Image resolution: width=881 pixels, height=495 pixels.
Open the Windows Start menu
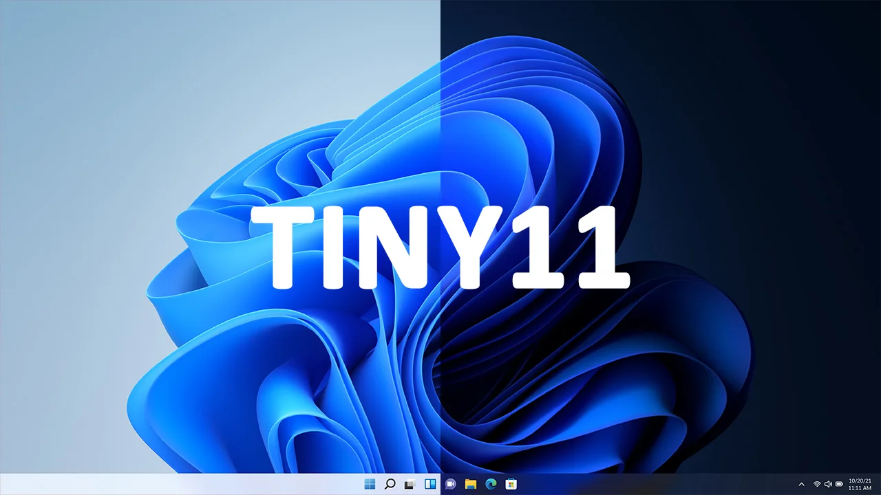(370, 484)
